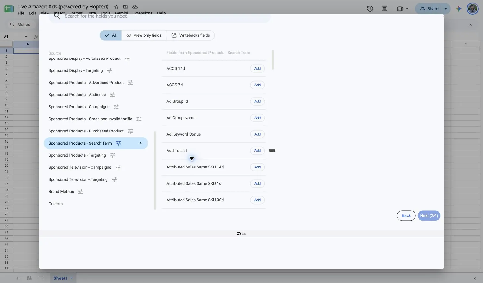Image resolution: width=483 pixels, height=283 pixels.
Task: Click the Gemini sparkle icon
Action: pos(459,9)
